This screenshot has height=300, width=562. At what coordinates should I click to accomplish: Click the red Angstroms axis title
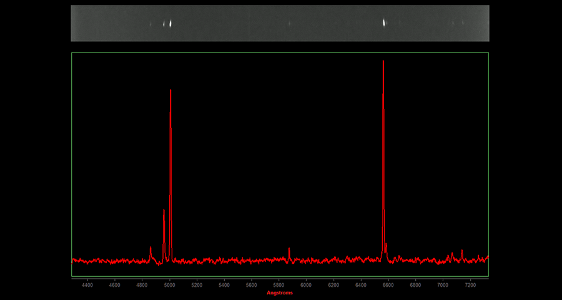pyautogui.click(x=280, y=292)
